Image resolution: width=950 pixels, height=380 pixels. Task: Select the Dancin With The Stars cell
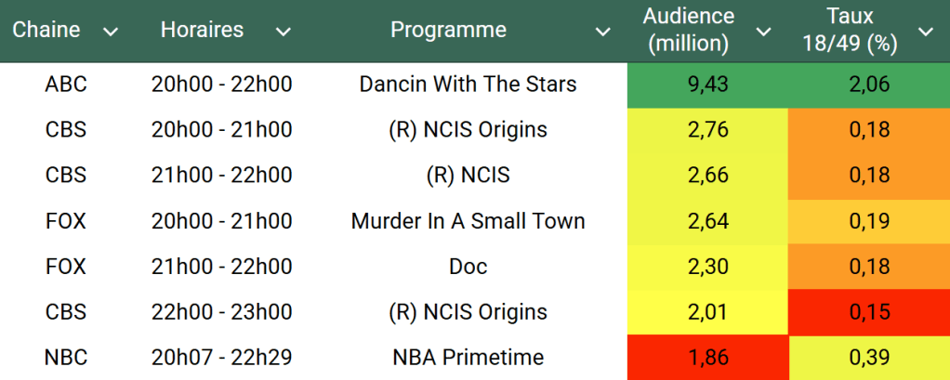click(x=468, y=85)
